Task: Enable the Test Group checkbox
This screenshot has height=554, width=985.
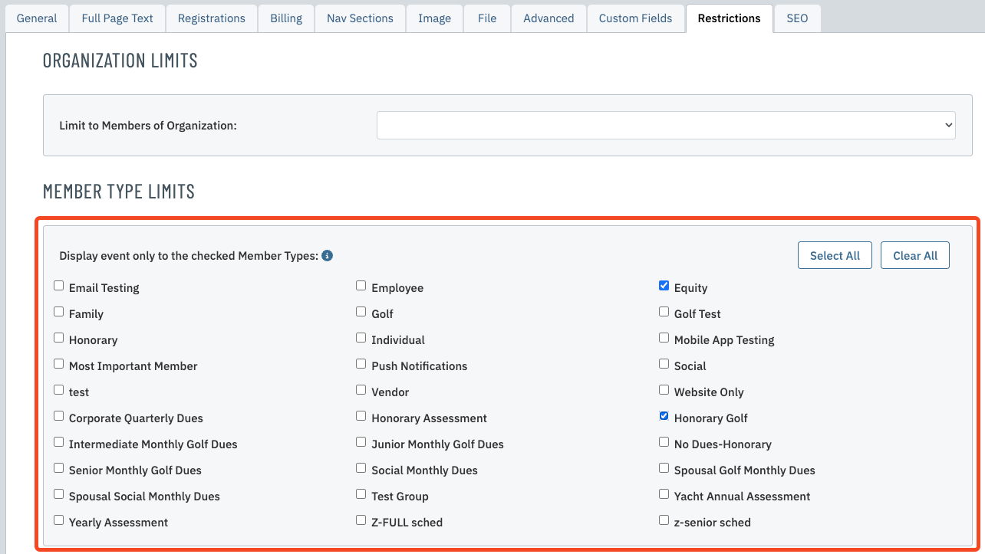Action: [x=361, y=494]
